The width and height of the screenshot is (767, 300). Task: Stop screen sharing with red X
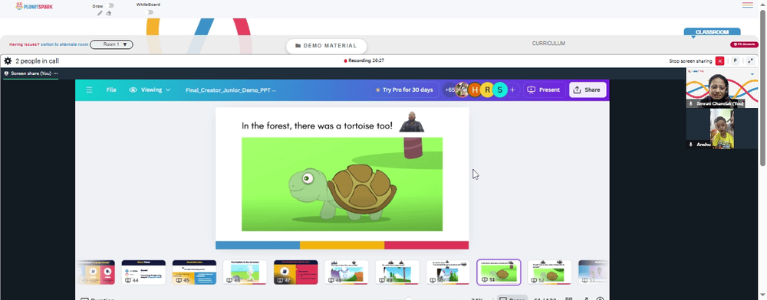[719, 61]
